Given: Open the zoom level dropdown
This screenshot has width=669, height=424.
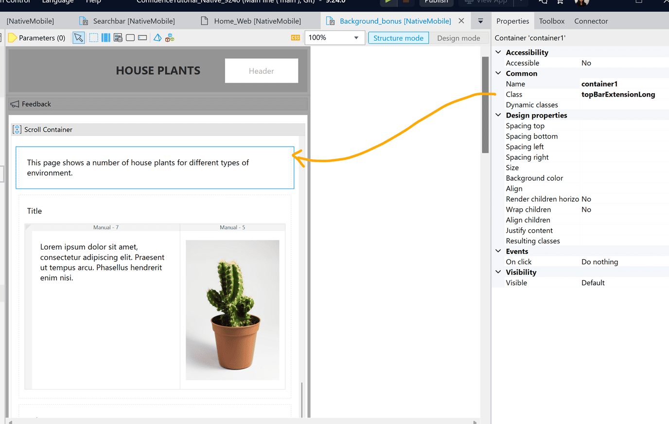Looking at the screenshot, I should (x=356, y=37).
